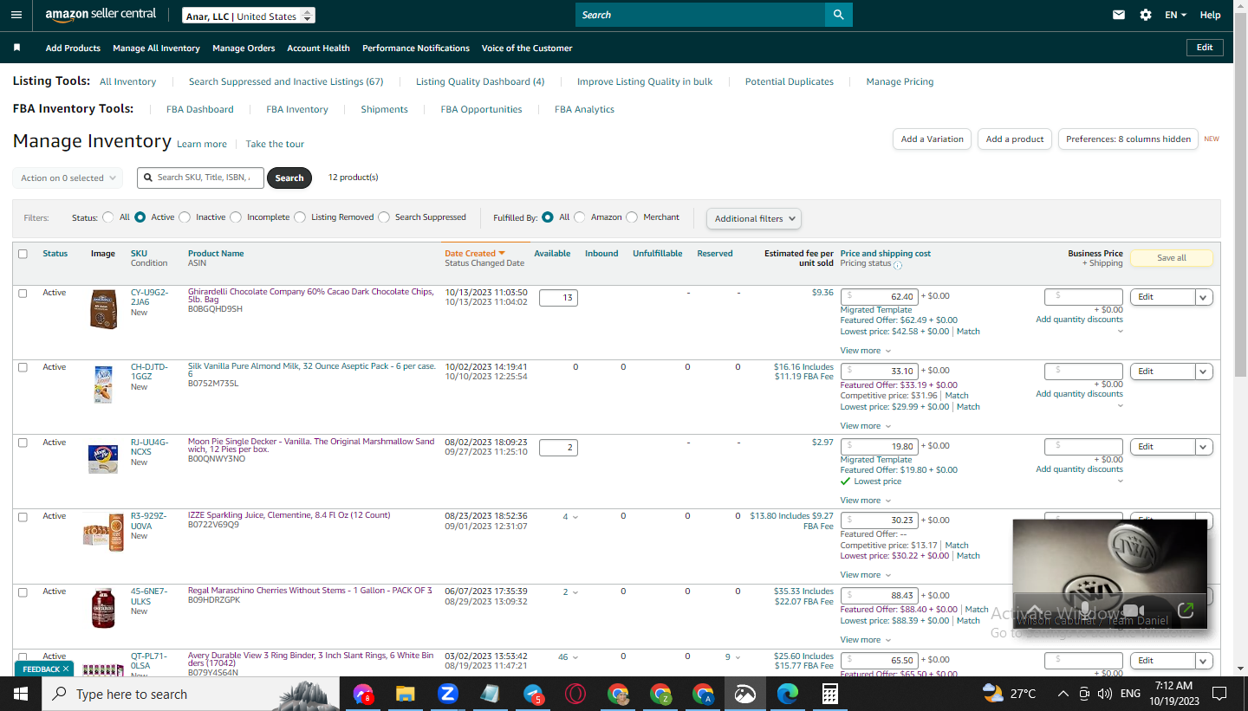
Task: Open Search Suppressed and Inactive Listings link
Action: [286, 82]
